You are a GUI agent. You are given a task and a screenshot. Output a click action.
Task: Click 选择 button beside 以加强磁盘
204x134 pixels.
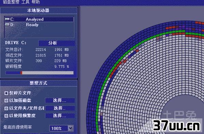[60, 100]
